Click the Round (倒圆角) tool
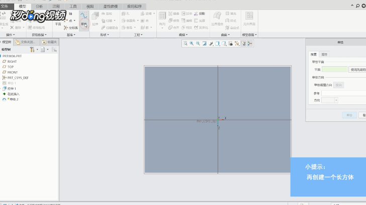The image size is (366, 205). click(130, 21)
